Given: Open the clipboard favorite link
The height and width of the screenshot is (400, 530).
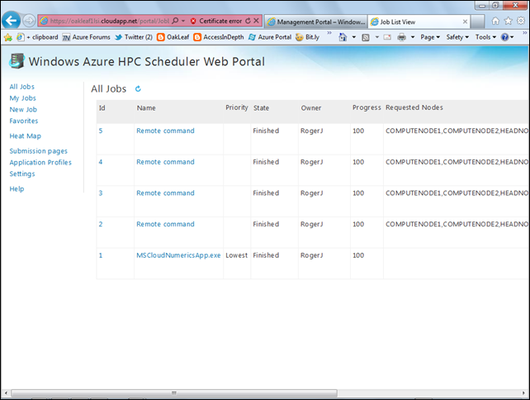Looking at the screenshot, I should click(37, 37).
